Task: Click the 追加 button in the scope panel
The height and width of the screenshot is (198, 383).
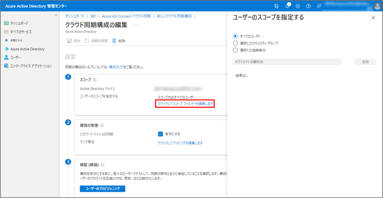Action: (x=365, y=62)
